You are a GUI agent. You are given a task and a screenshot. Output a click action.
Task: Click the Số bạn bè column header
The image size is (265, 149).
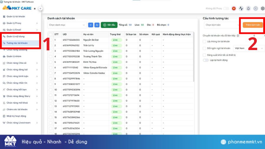[x=131, y=34]
